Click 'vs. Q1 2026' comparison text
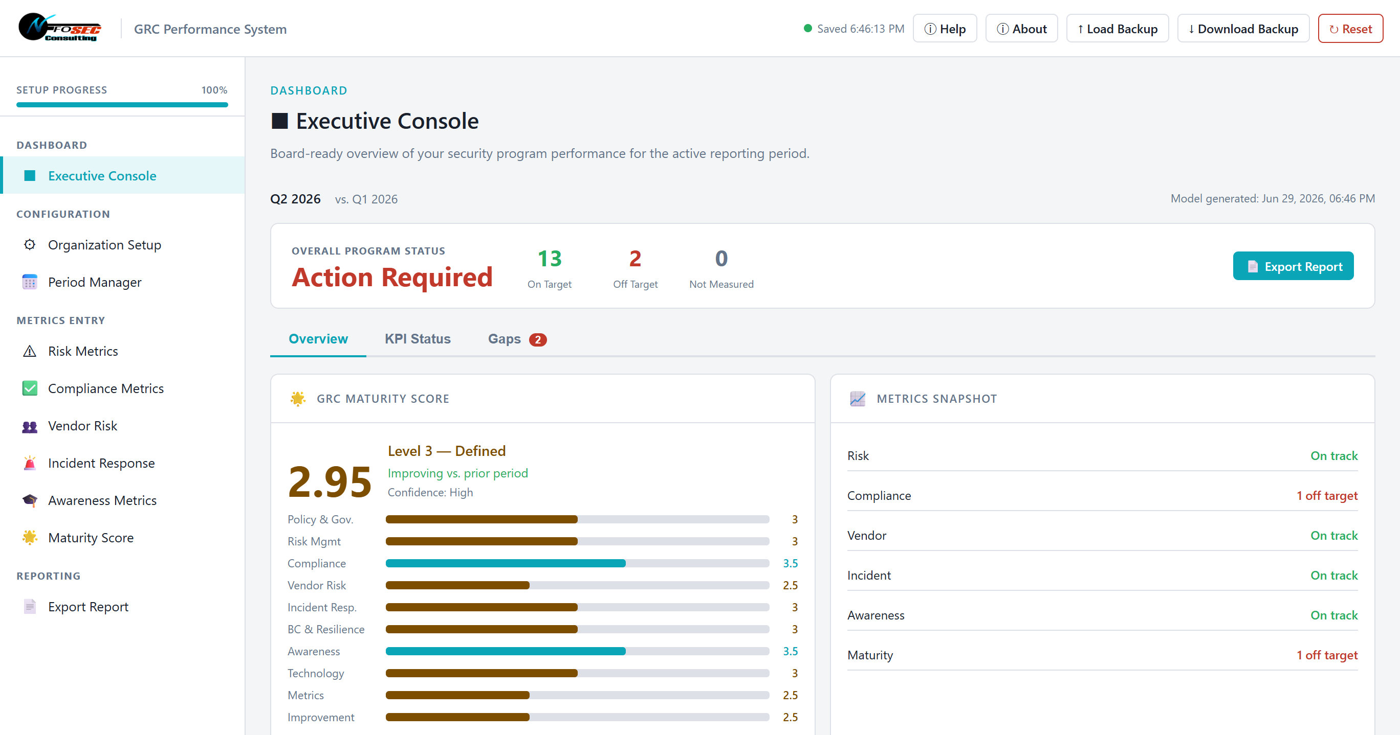This screenshot has height=735, width=1400. (366, 199)
